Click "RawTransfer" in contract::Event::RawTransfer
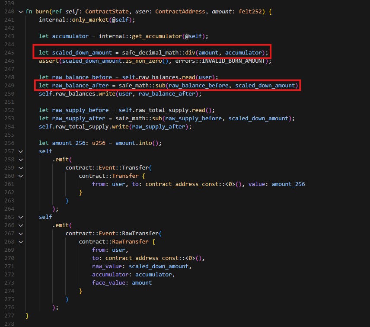 (x=140, y=234)
